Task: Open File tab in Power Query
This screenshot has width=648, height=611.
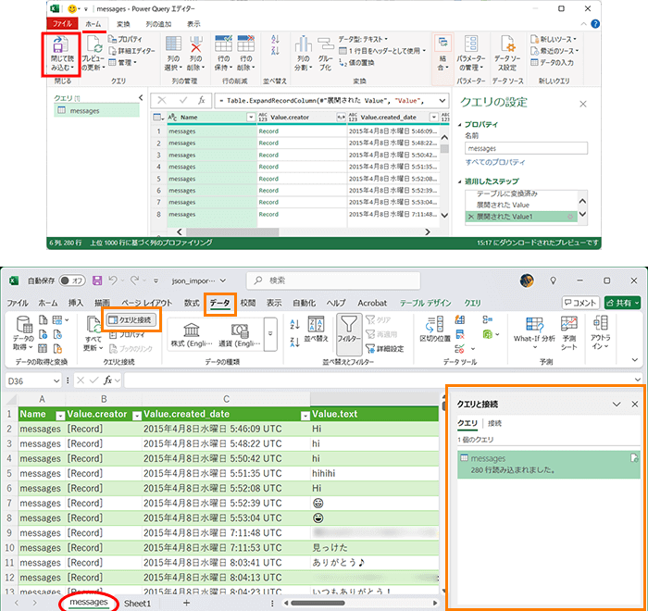Action: point(62,23)
